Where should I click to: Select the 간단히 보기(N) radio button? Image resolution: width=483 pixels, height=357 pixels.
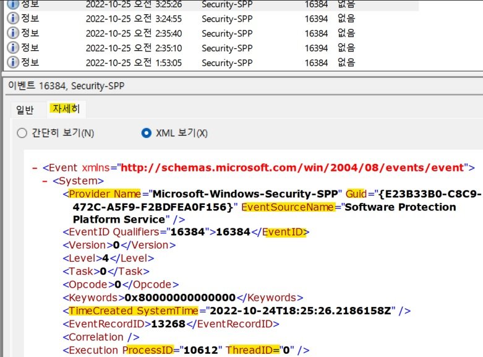coord(22,133)
